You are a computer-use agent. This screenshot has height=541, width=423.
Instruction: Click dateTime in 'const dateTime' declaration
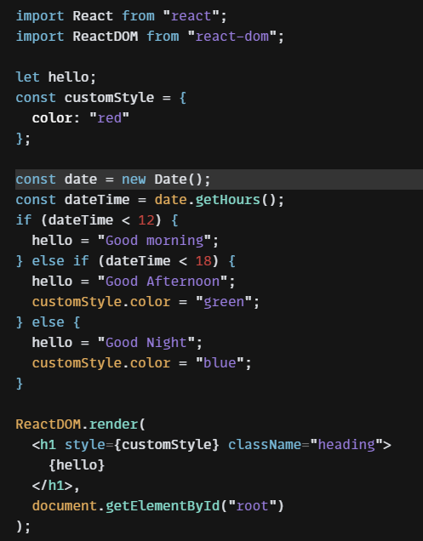tap(97, 200)
